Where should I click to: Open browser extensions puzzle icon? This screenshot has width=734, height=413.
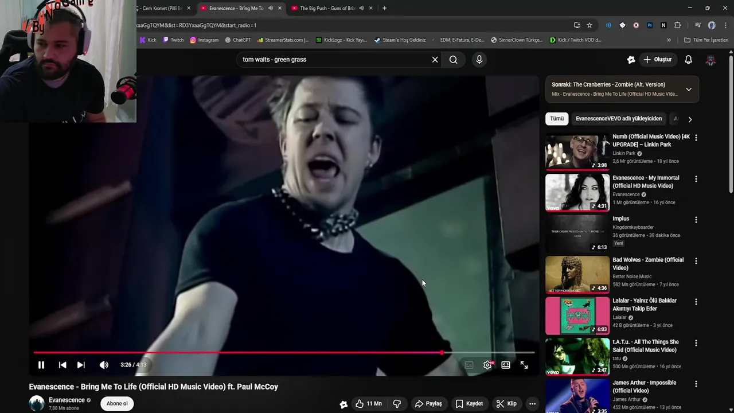point(677,25)
